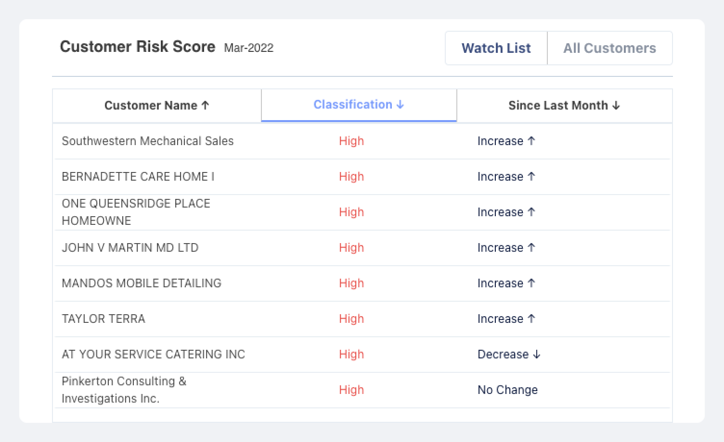Switch to the Watch List tab
724x442 pixels.
[496, 48]
